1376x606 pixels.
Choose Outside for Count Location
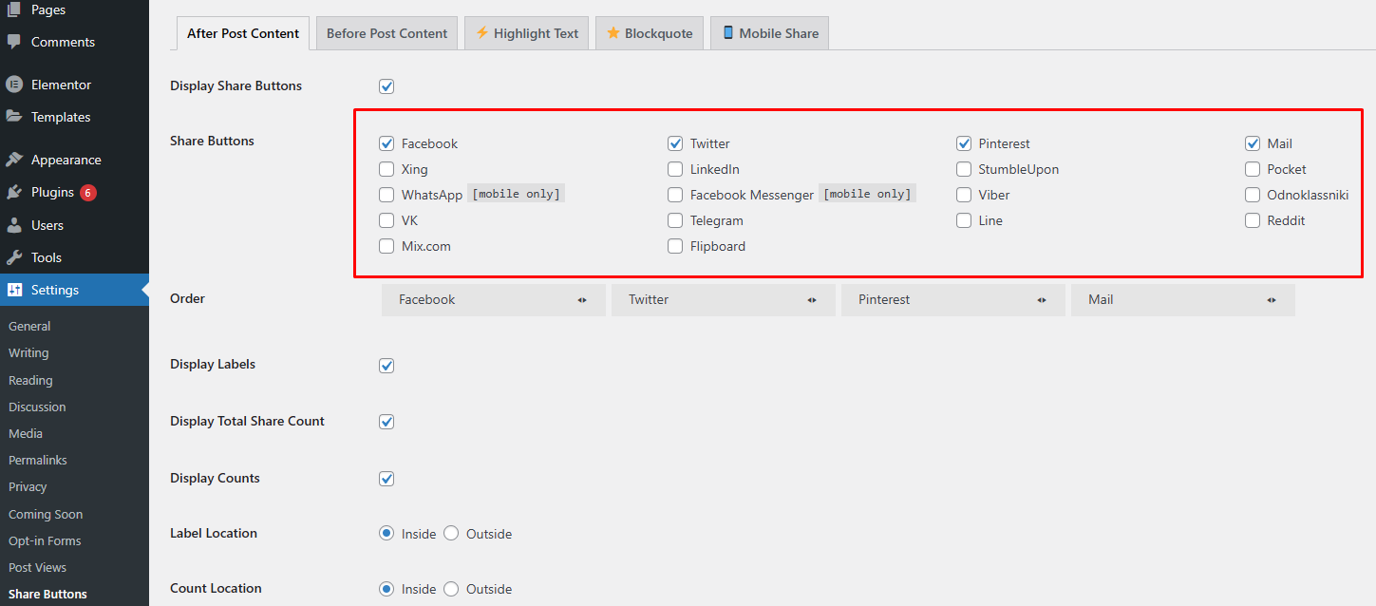click(x=451, y=589)
